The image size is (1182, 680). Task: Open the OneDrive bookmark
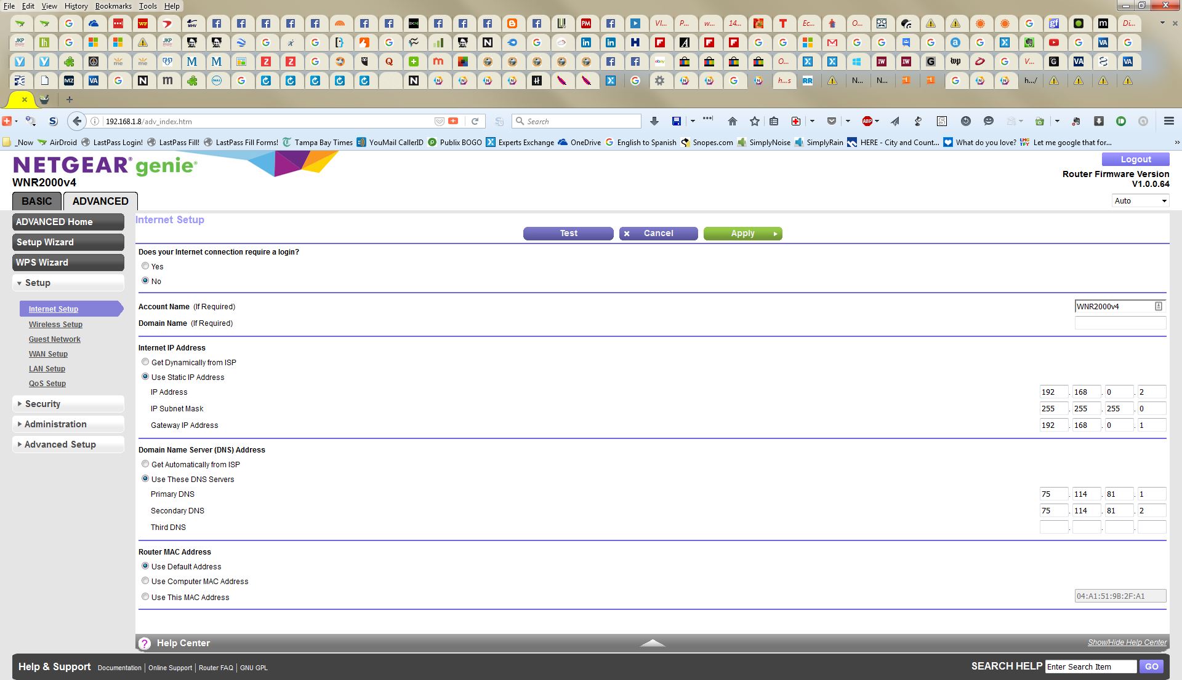click(x=579, y=142)
